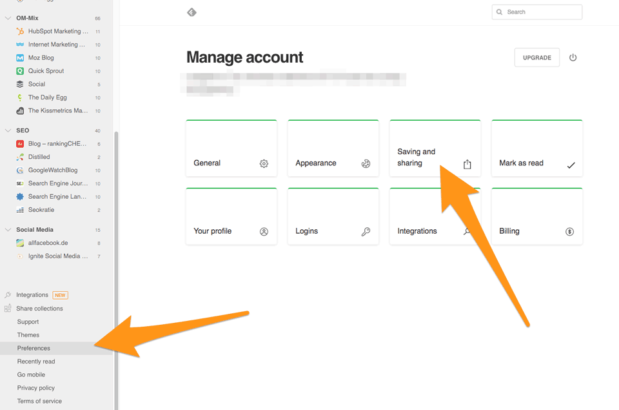Open the Mark as read settings card
This screenshot has width=619, height=410.
pos(536,149)
